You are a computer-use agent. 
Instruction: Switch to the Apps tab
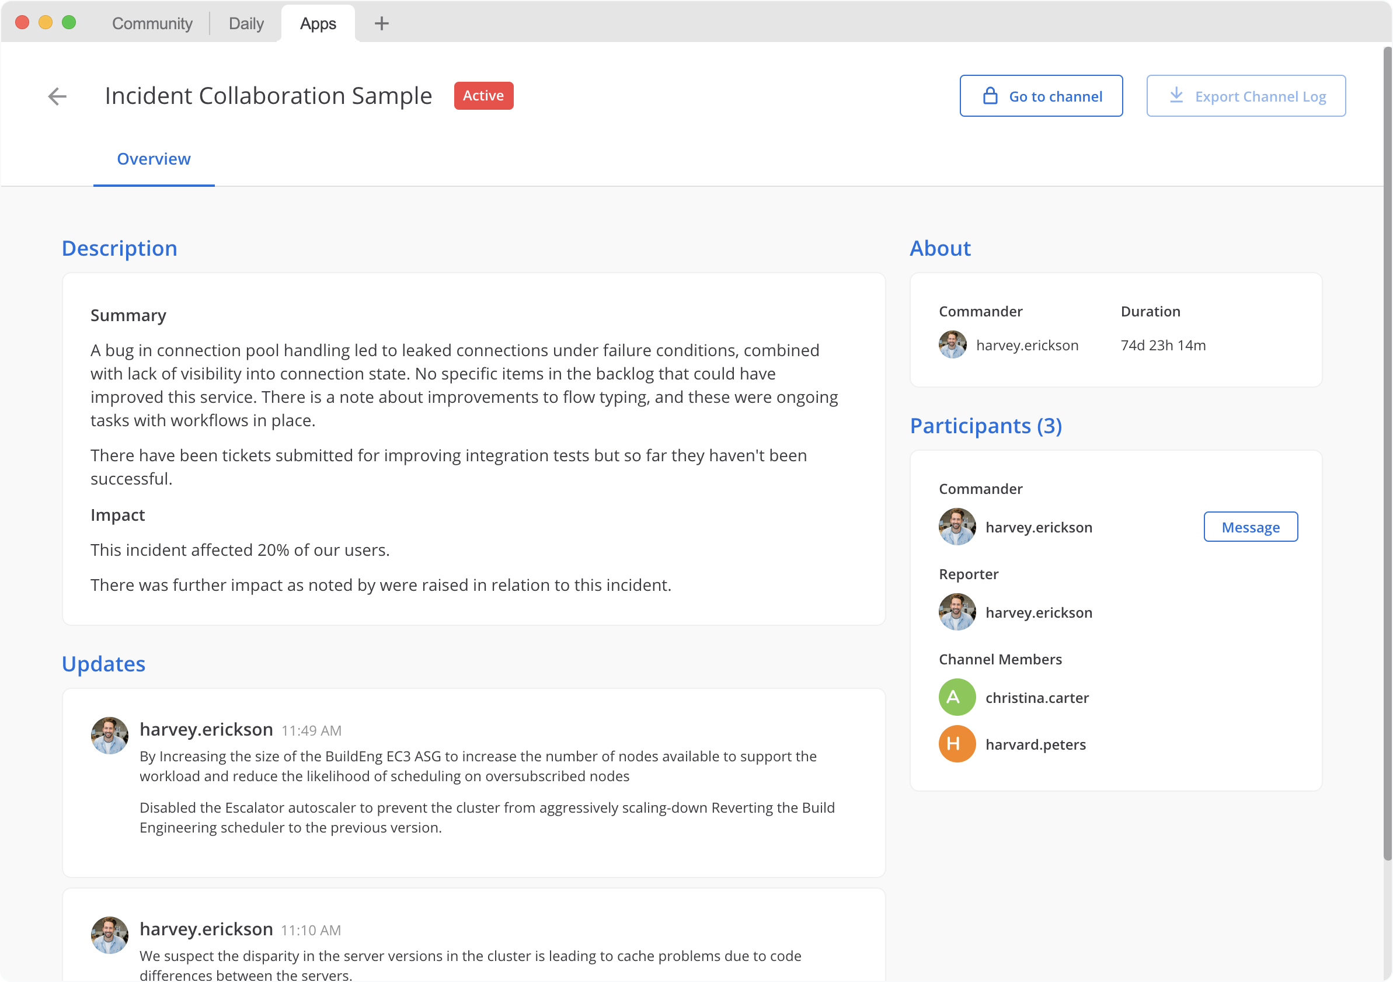coord(318,23)
